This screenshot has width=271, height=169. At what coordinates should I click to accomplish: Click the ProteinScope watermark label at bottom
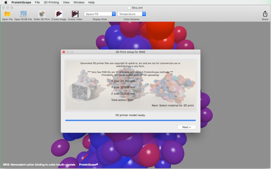[x=88, y=165]
